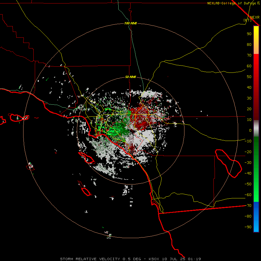Click the [KT] units label
261x261 pixels.
point(248,20)
